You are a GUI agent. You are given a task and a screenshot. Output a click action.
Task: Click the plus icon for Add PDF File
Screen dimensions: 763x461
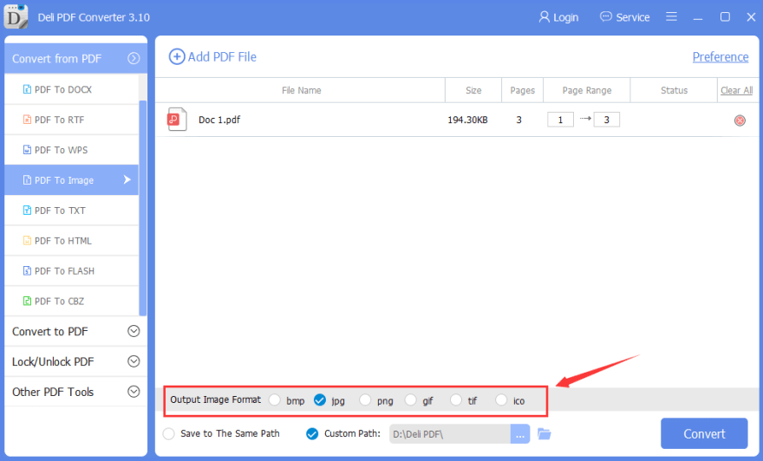click(x=177, y=57)
